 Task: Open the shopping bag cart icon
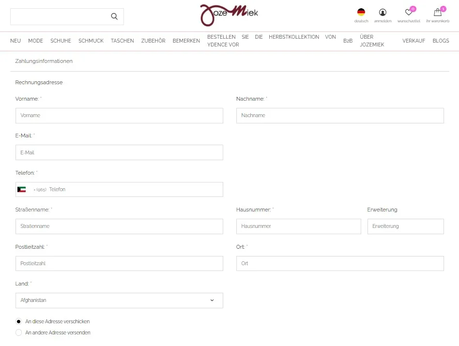click(438, 12)
